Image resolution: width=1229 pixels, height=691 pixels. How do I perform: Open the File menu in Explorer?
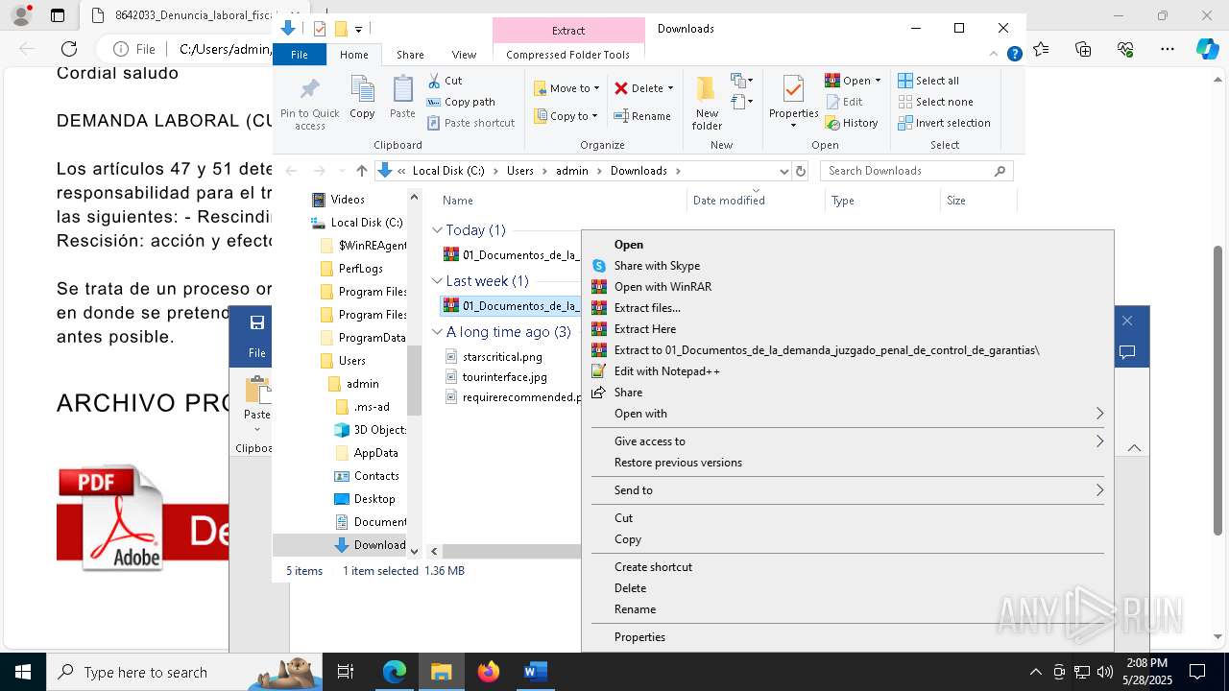click(300, 55)
